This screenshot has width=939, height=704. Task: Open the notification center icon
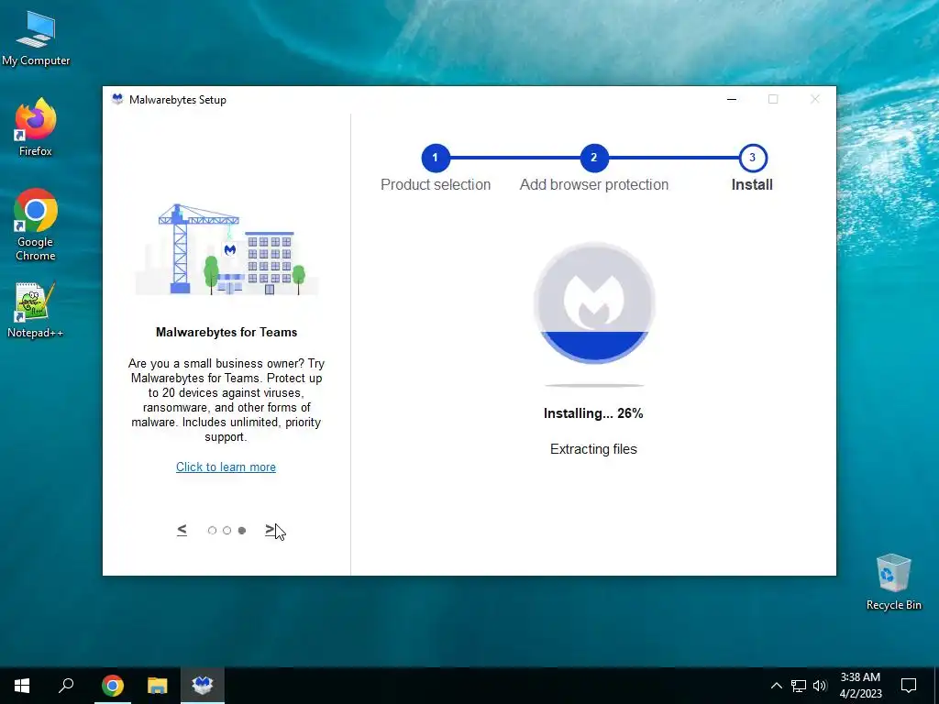[909, 686]
